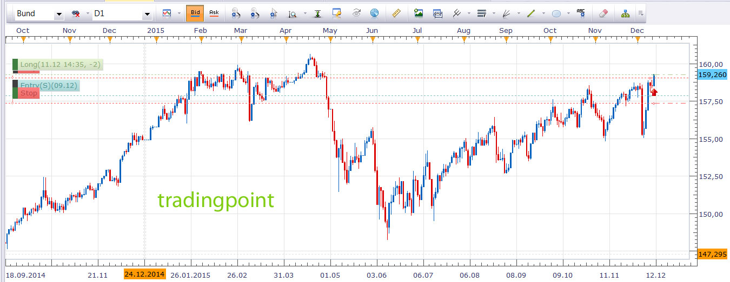
Task: Click the 03.06 date axis label
Action: pos(376,275)
